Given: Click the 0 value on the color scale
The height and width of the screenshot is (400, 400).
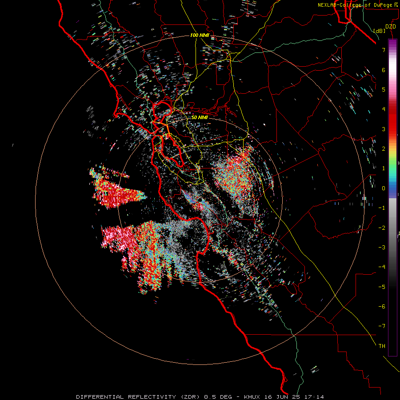Looking at the screenshot, I should (384, 188).
